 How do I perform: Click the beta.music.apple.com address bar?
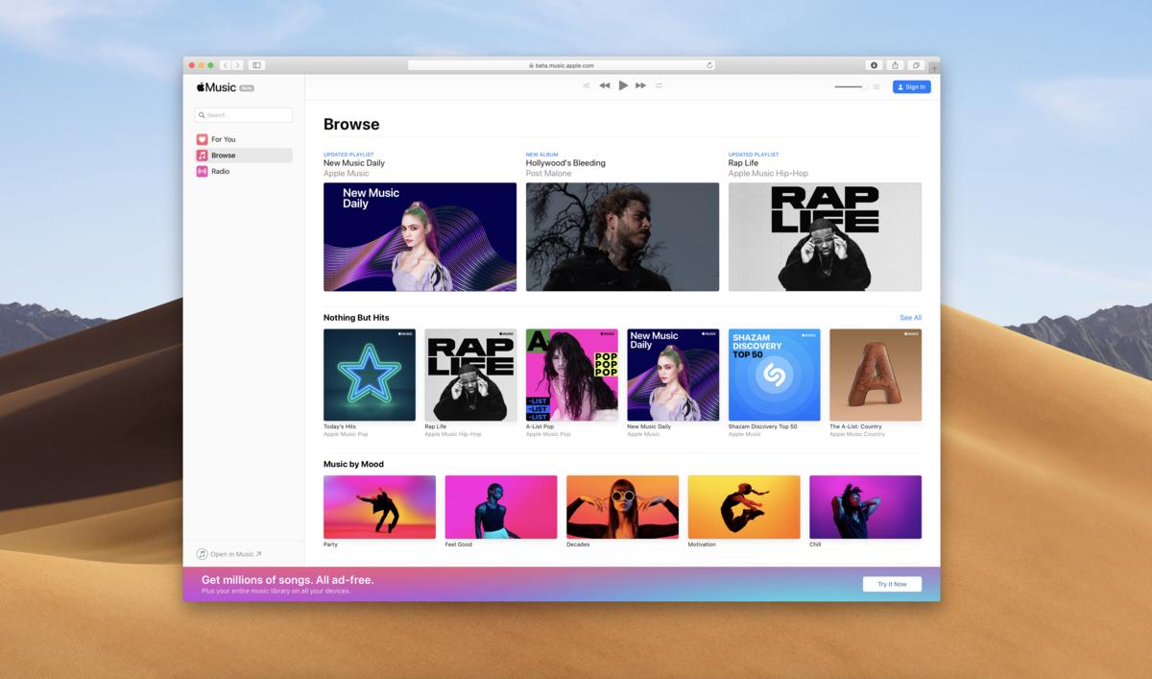562,65
